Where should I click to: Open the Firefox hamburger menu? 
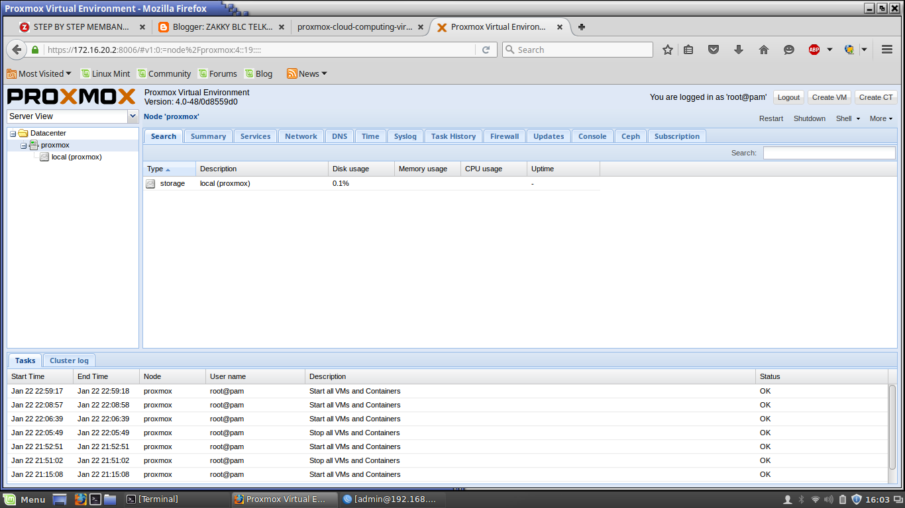click(x=887, y=50)
